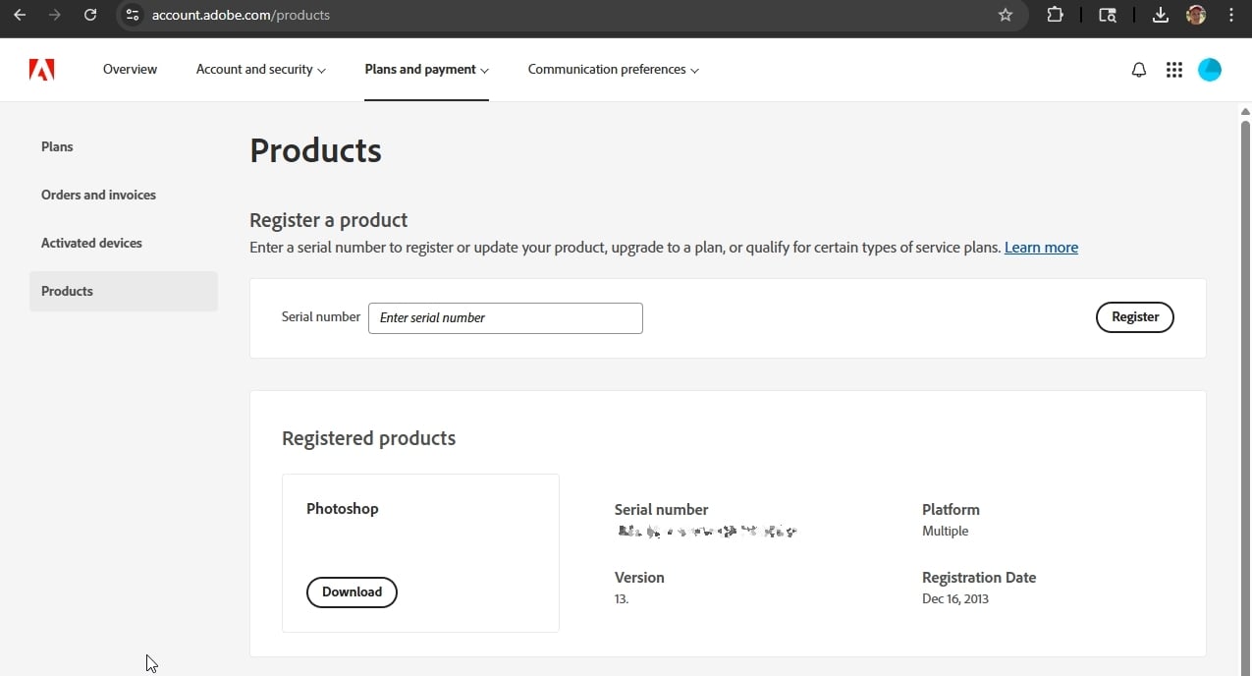
Task: Click the Photoshop Download button
Action: pos(352,592)
